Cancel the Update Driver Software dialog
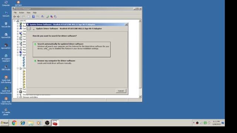 pyautogui.click(x=121, y=91)
